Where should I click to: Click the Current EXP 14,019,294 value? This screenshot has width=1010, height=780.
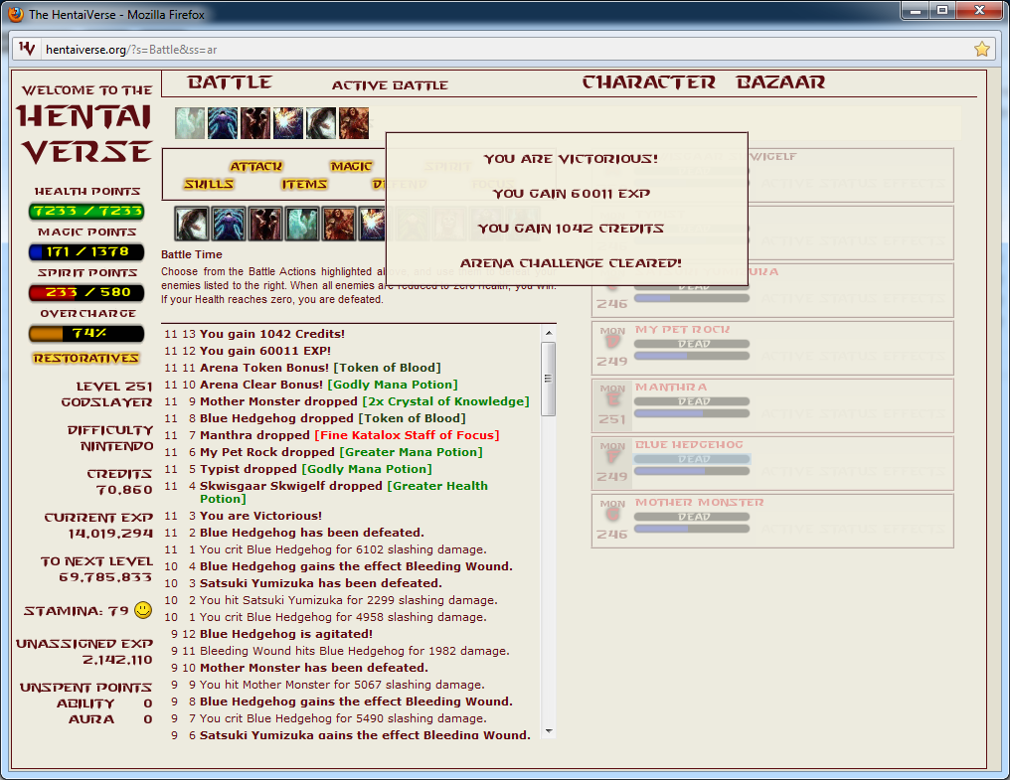click(110, 534)
